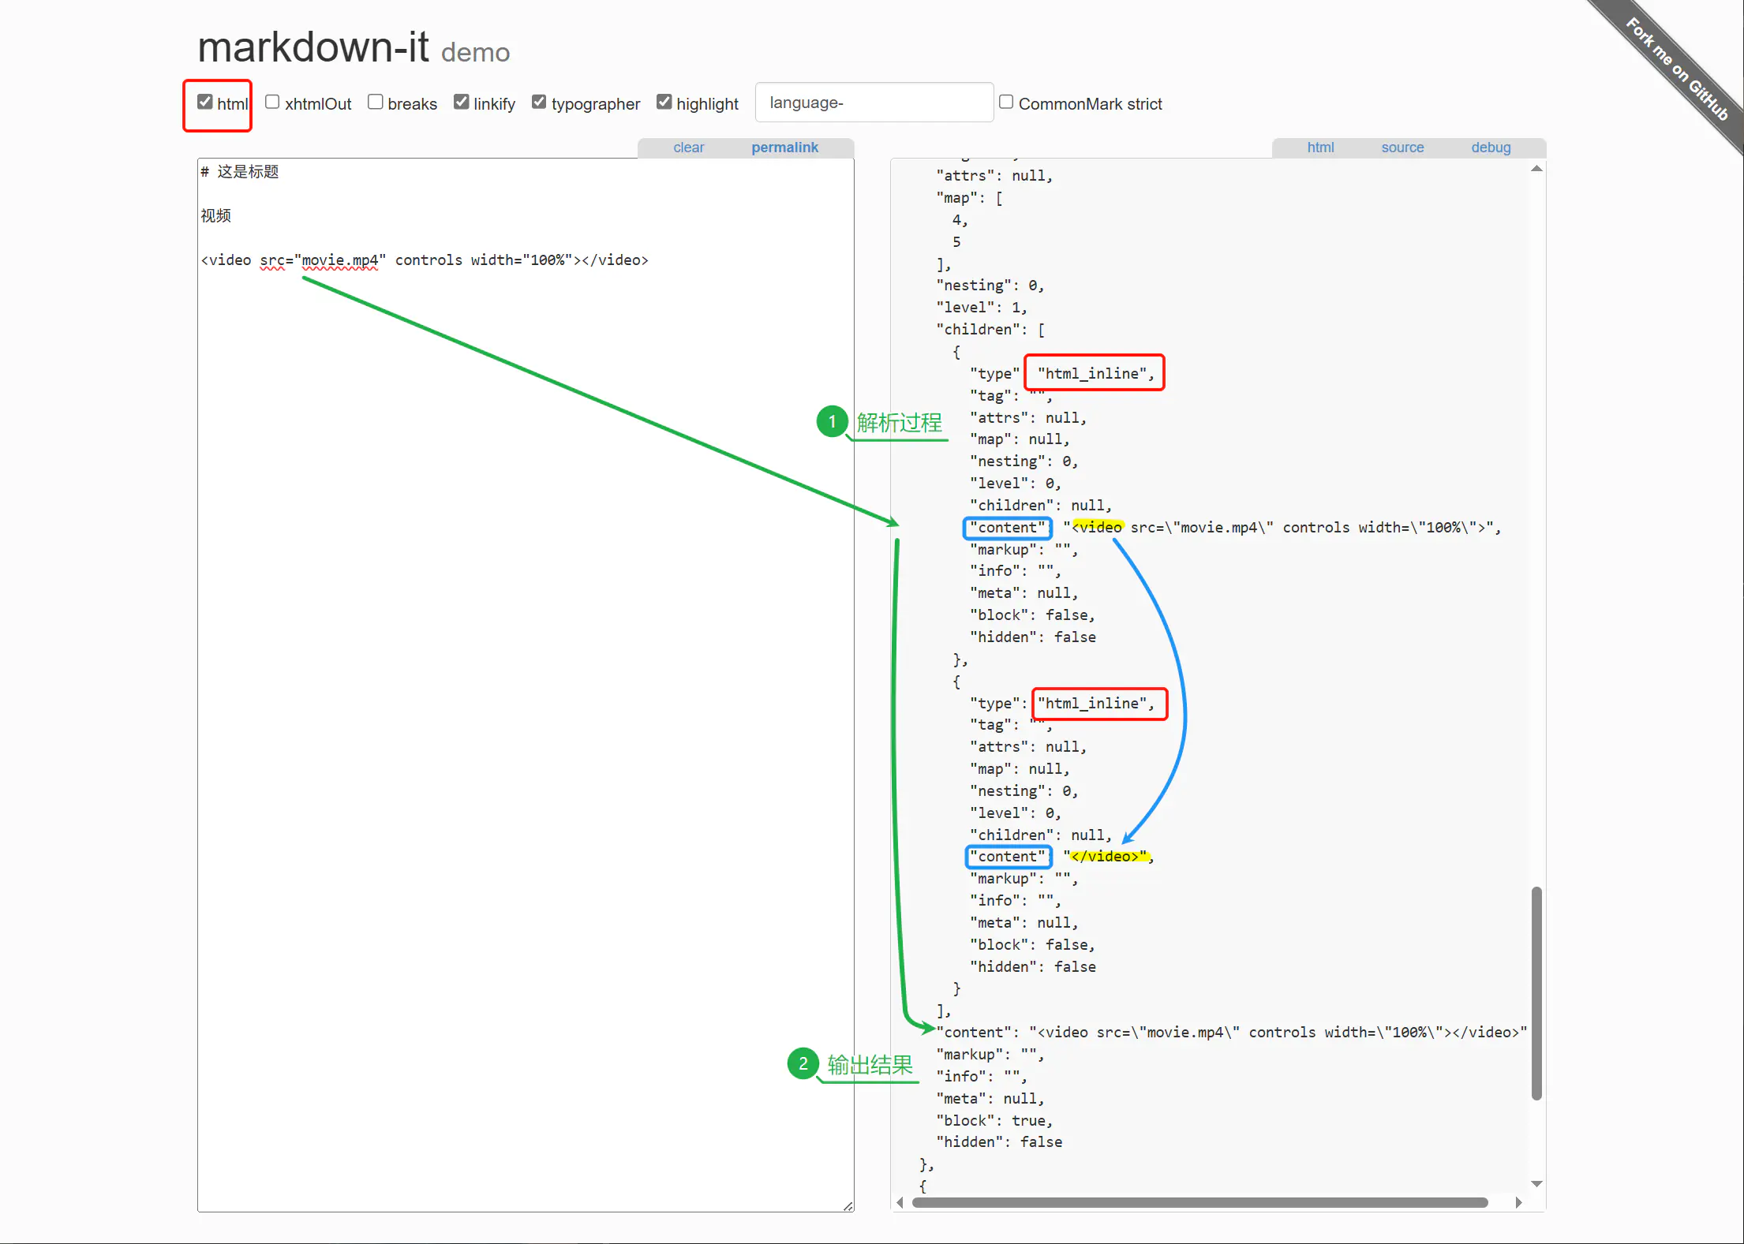Open the permalink link
This screenshot has height=1244, width=1744.
click(784, 148)
